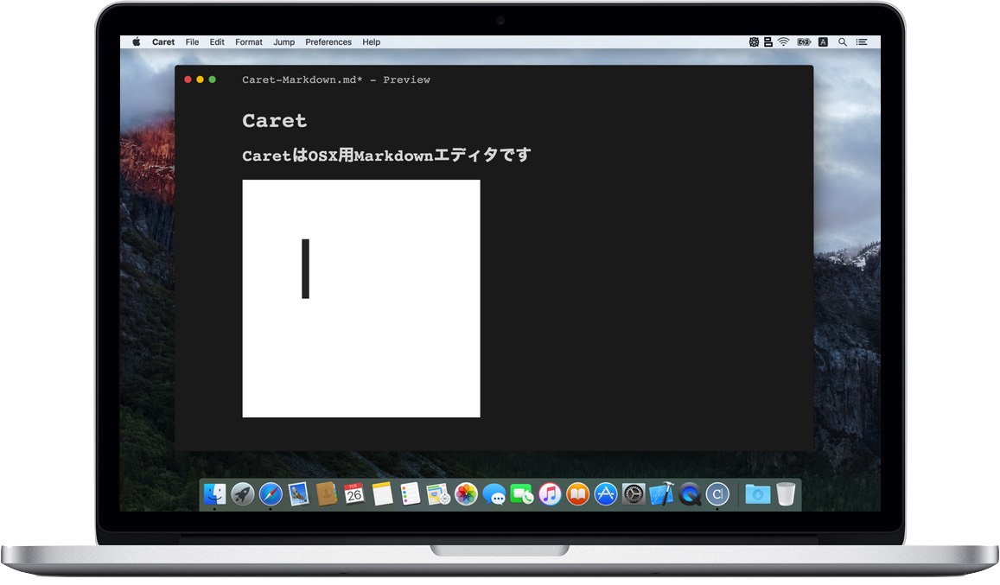The height and width of the screenshot is (585, 1000).
Task: Open Reminders from the Dock
Action: pos(410,493)
